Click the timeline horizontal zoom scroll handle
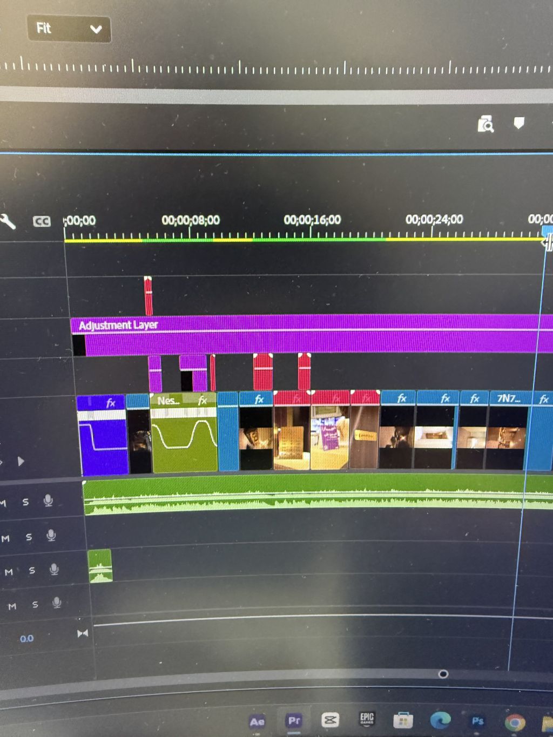This screenshot has height=737, width=553. pyautogui.click(x=443, y=674)
